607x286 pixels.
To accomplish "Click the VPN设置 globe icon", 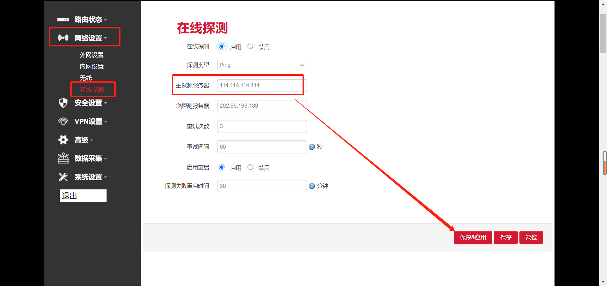I will [63, 121].
